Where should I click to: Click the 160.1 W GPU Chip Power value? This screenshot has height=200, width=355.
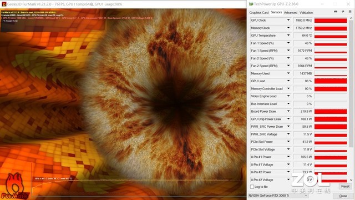306,119
